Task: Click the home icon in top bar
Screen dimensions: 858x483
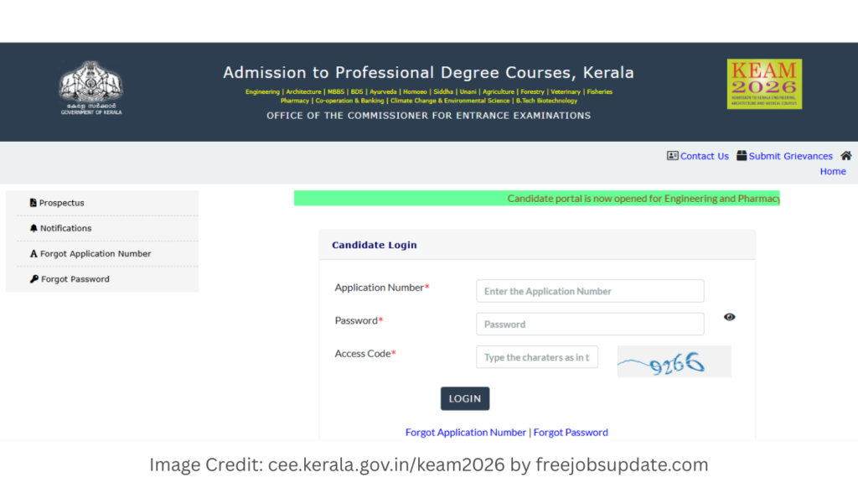Action: [x=845, y=156]
